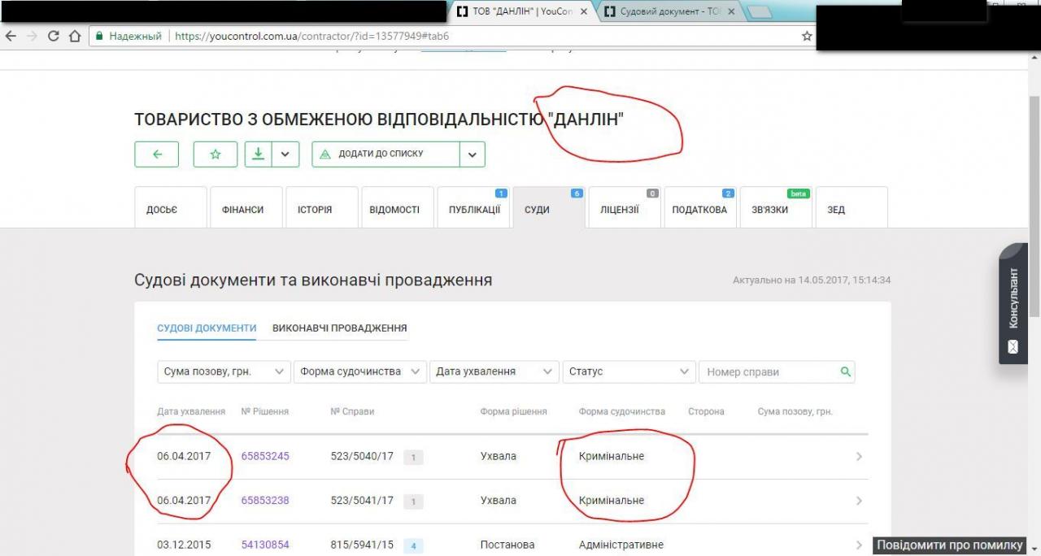Viewport: 1041px width, 556px height.
Task: Click count badge next to 523/5040/17
Action: 413,458
